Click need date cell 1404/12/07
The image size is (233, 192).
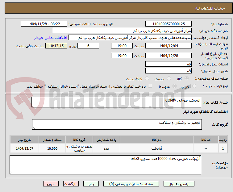pos(24,148)
